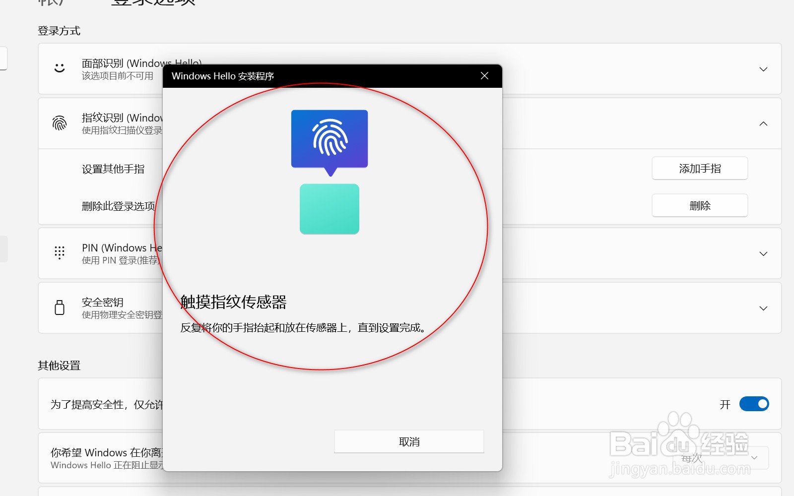Close the Windows Hello setup dialog
Screen dimensions: 794x496
click(485, 76)
